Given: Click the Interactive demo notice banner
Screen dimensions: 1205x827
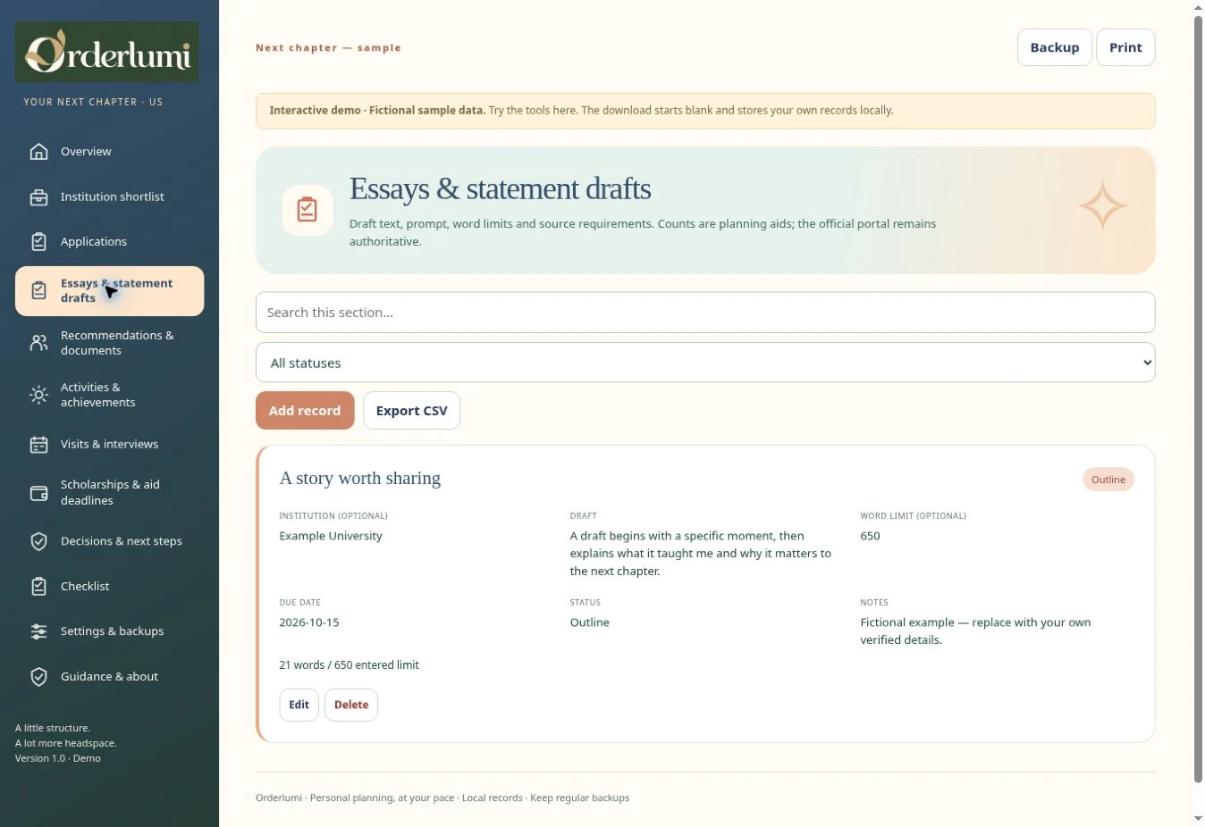Looking at the screenshot, I should pos(705,111).
